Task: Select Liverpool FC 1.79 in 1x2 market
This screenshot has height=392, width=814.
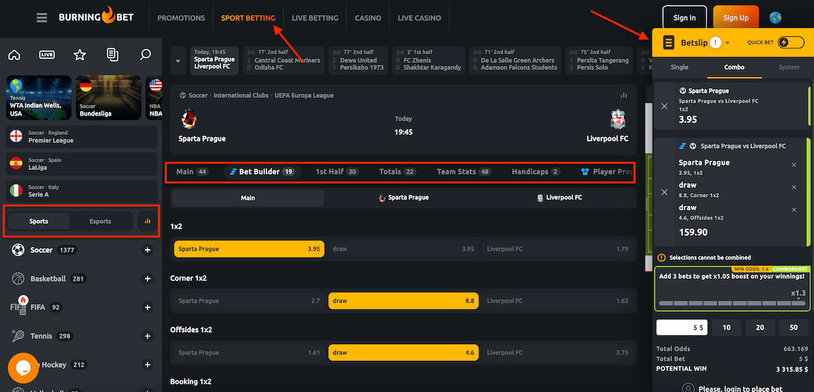Action: pyautogui.click(x=558, y=249)
